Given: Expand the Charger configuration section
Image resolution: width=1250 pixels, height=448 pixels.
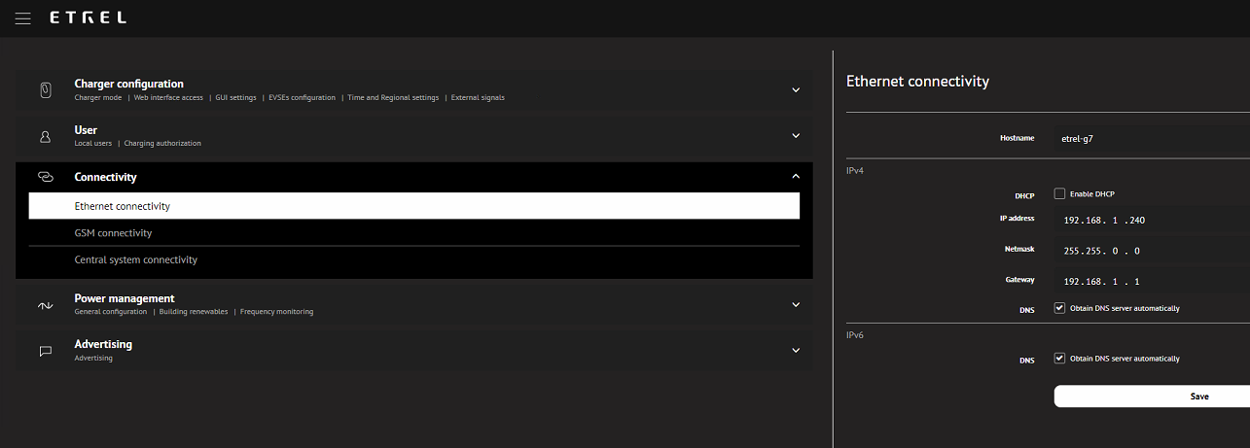Looking at the screenshot, I should (796, 90).
